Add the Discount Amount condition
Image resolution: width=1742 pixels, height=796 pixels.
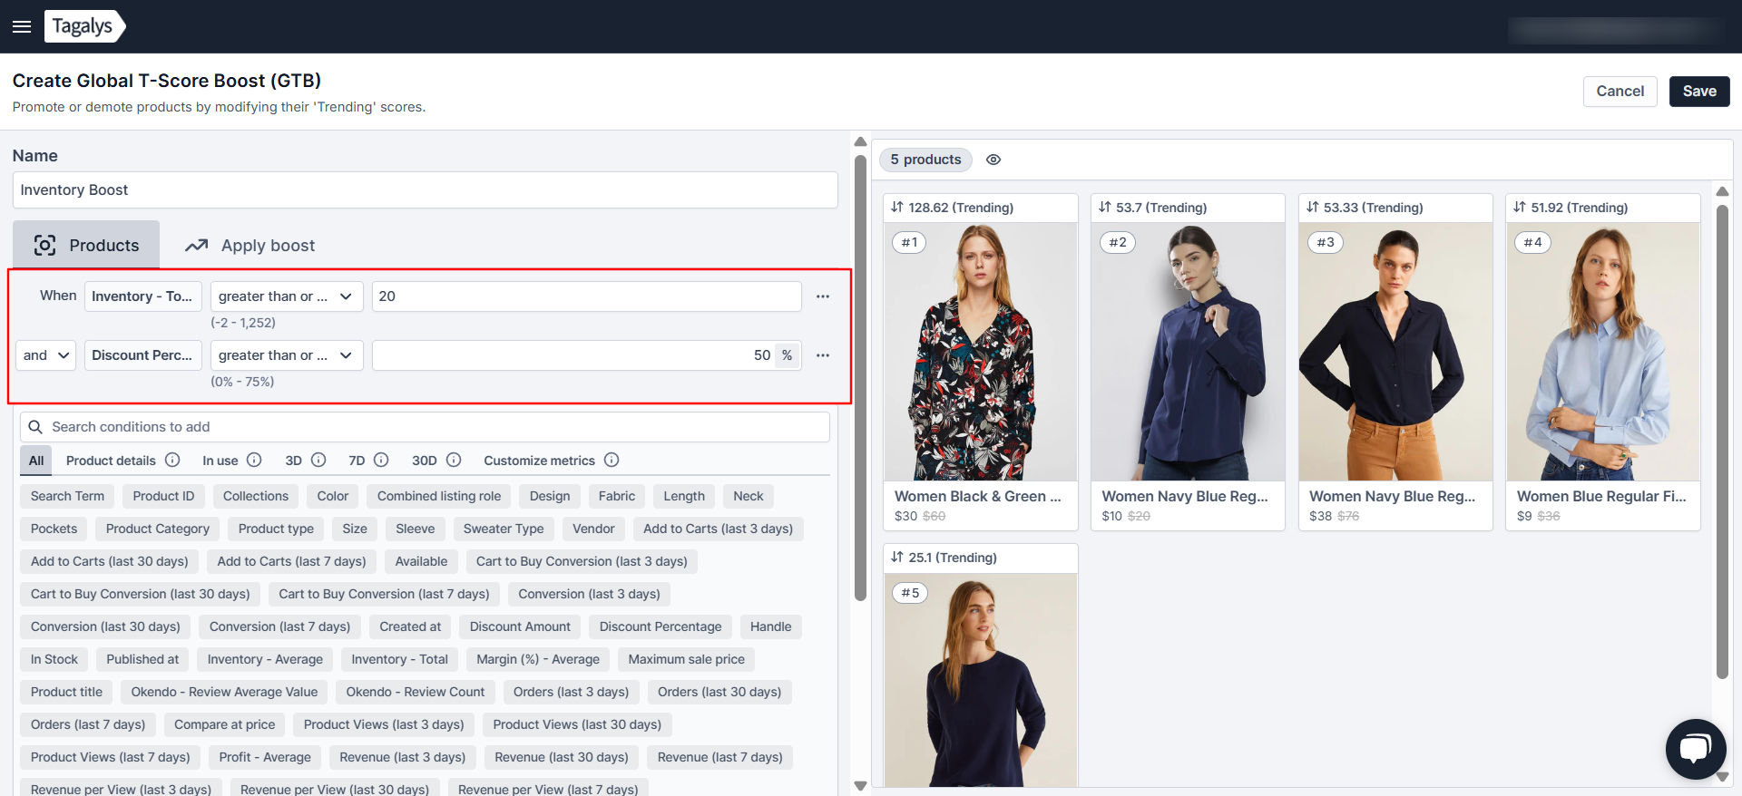click(520, 626)
